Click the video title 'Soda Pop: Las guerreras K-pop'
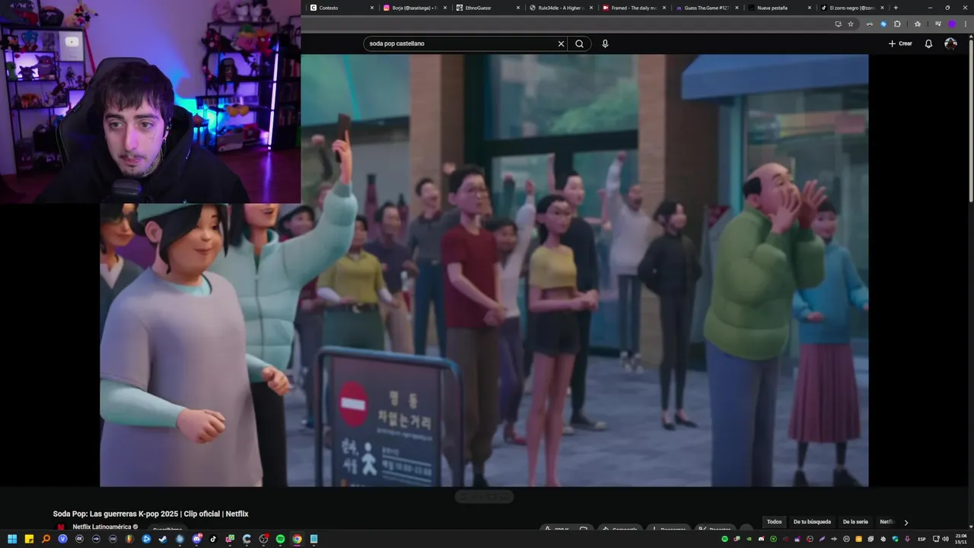 click(x=151, y=514)
